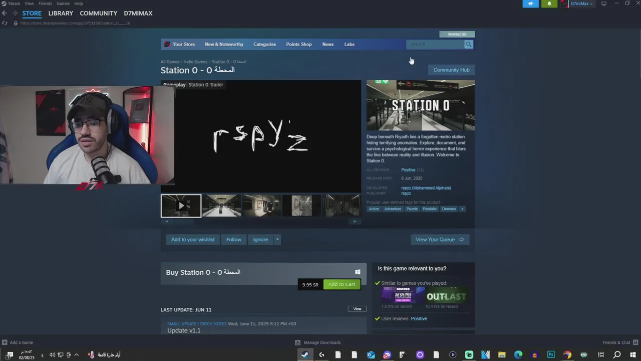The height and width of the screenshot is (361, 641).
Task: Click the Action tag
Action: (x=374, y=209)
